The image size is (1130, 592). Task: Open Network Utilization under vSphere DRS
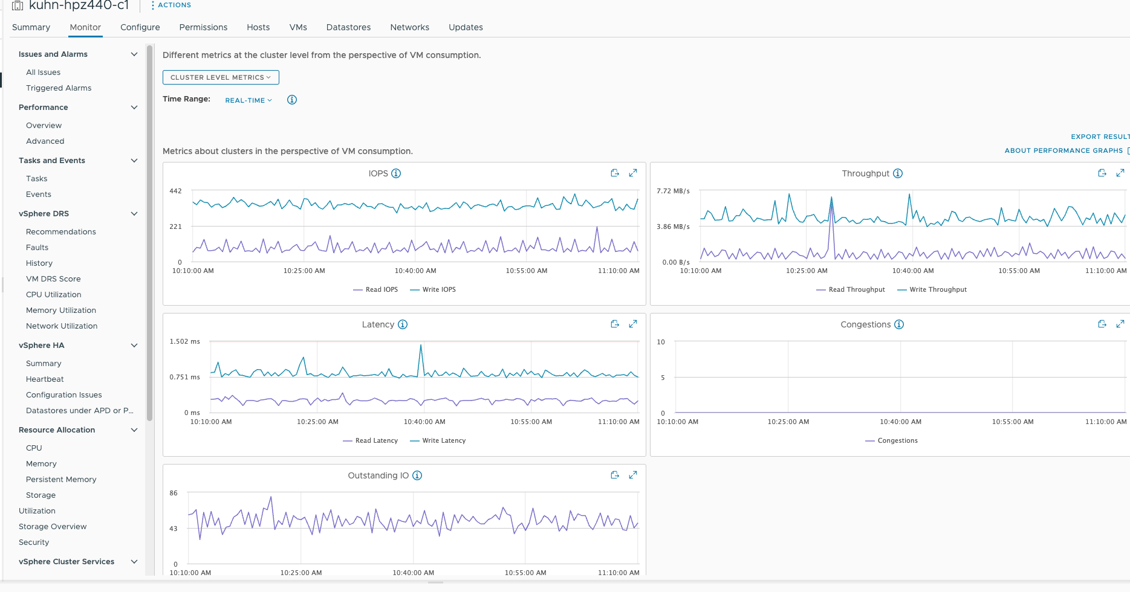(x=62, y=326)
